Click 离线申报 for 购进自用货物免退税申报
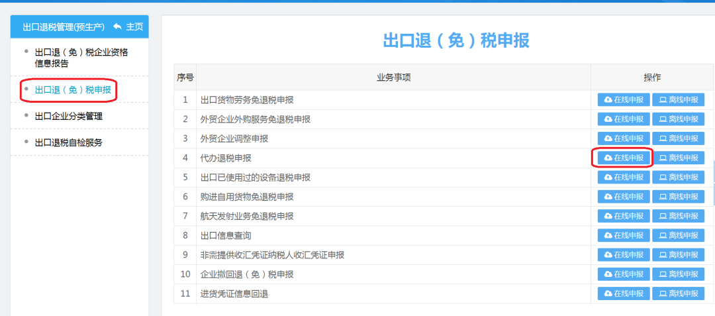Viewport: 715px width, 316px height. pos(678,197)
